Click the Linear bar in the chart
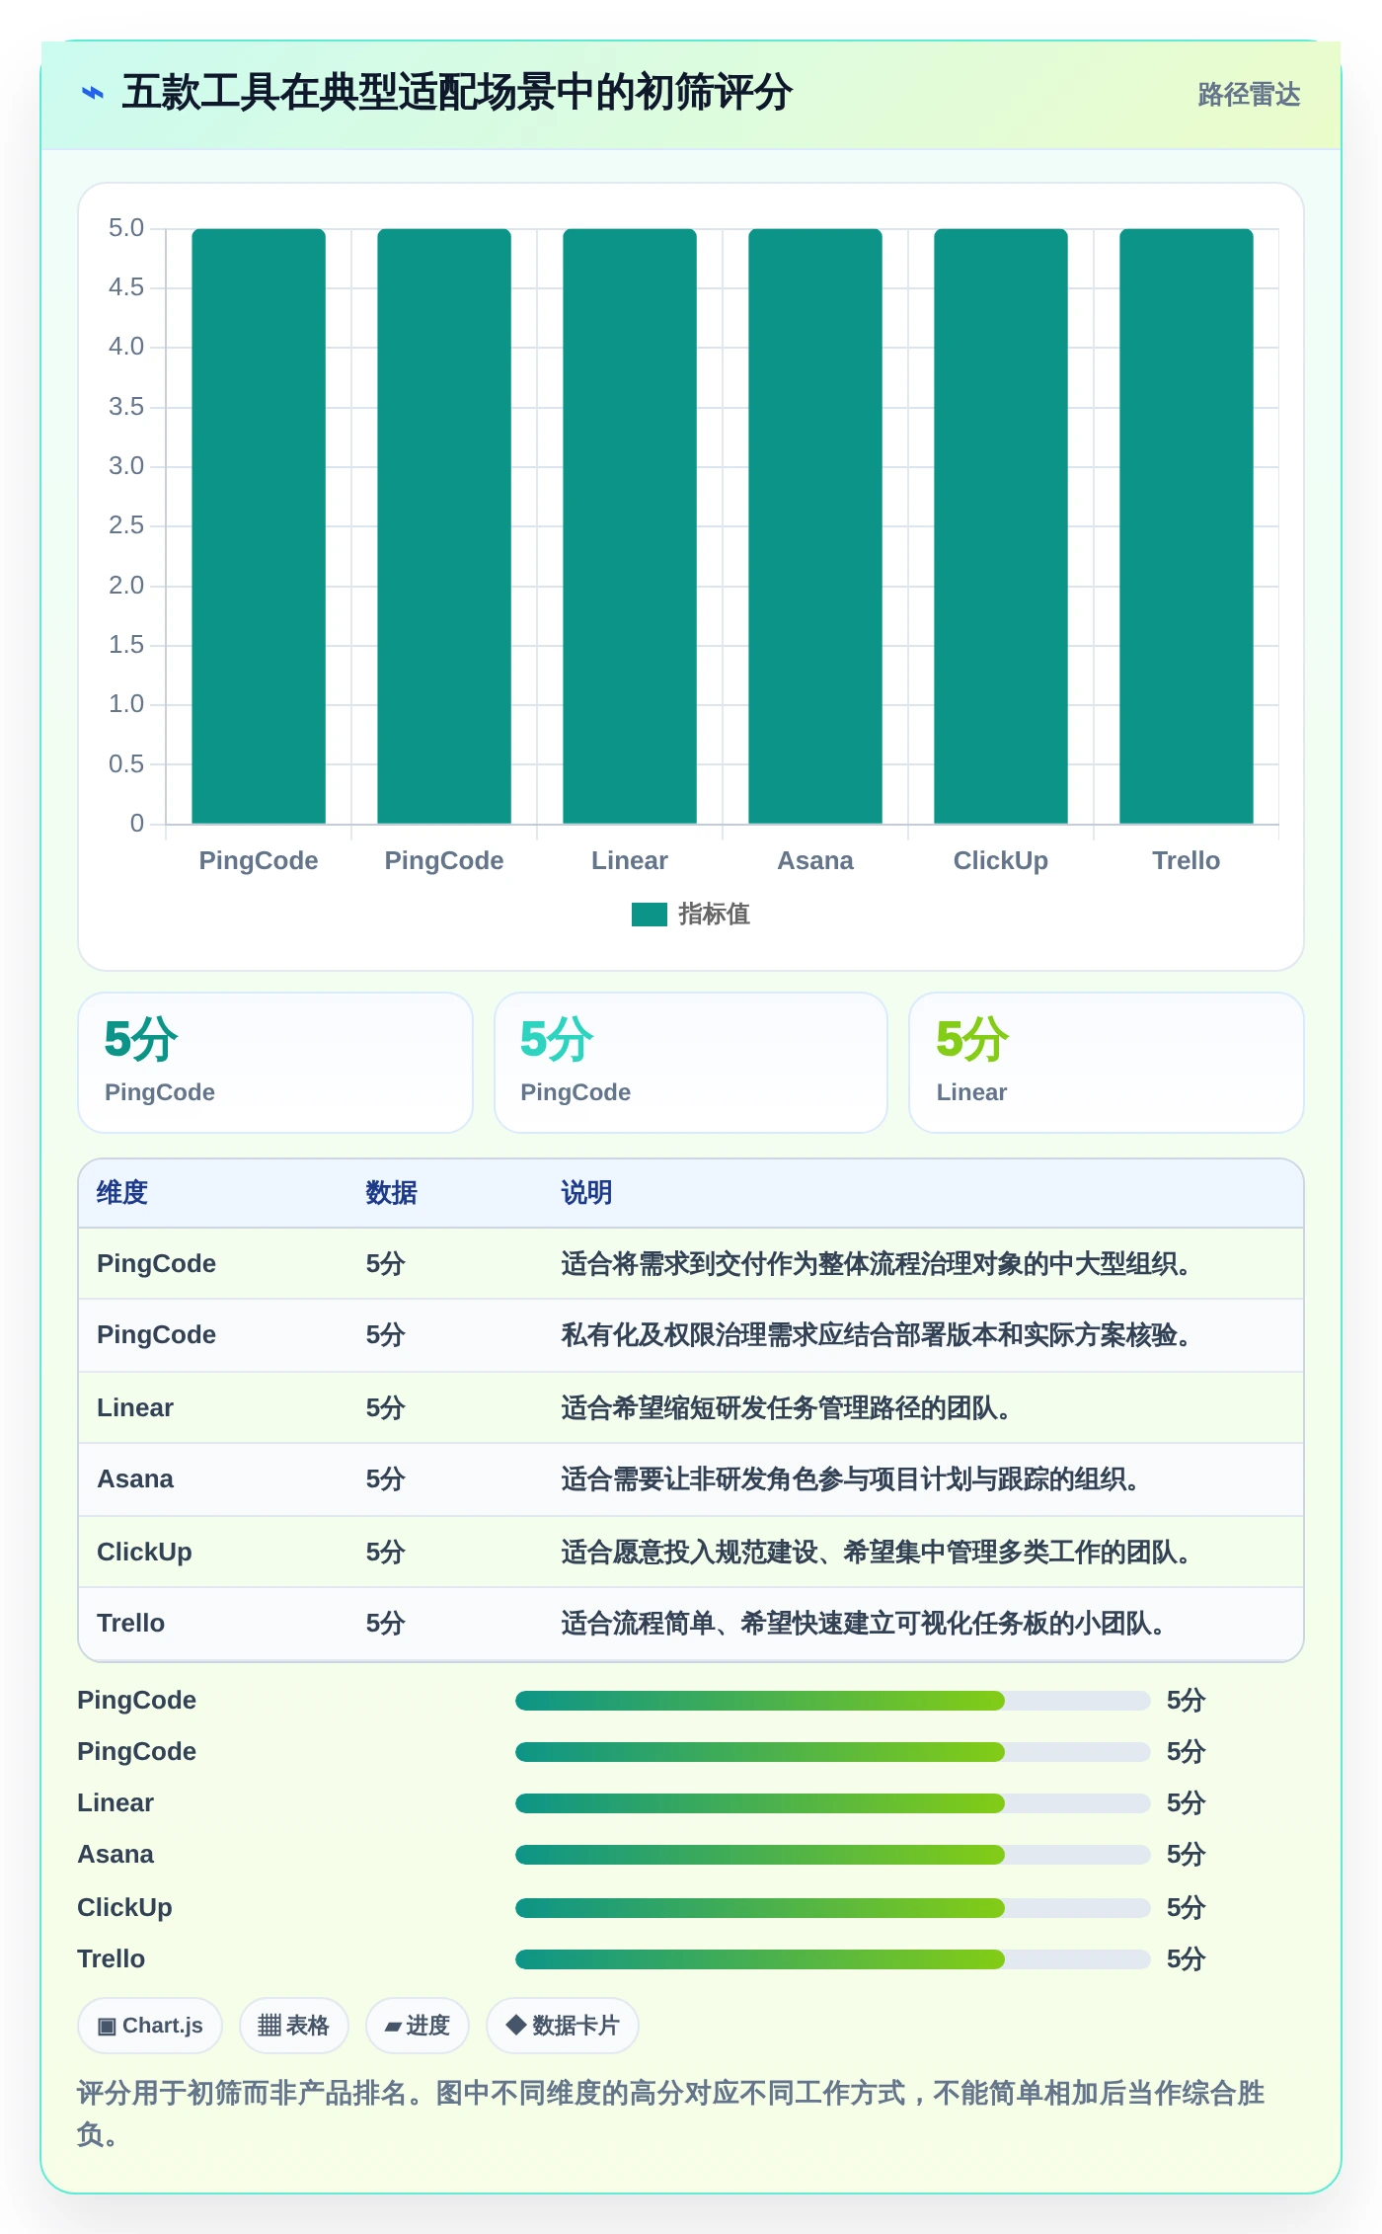This screenshot has height=2234, width=1382. pos(630,526)
